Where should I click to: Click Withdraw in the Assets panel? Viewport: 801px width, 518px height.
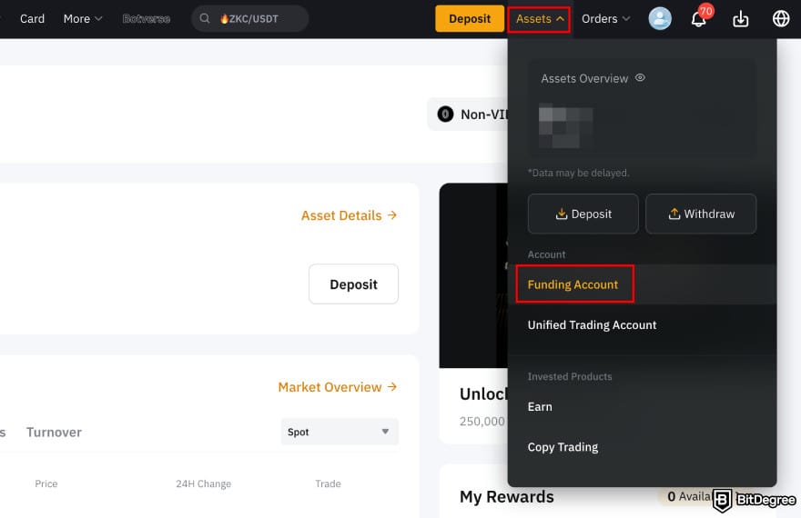tap(701, 214)
